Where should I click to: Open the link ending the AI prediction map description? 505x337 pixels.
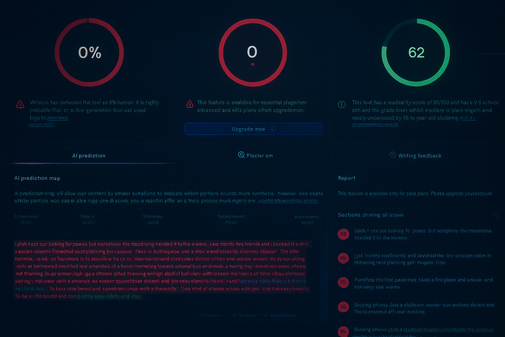pos(288,201)
